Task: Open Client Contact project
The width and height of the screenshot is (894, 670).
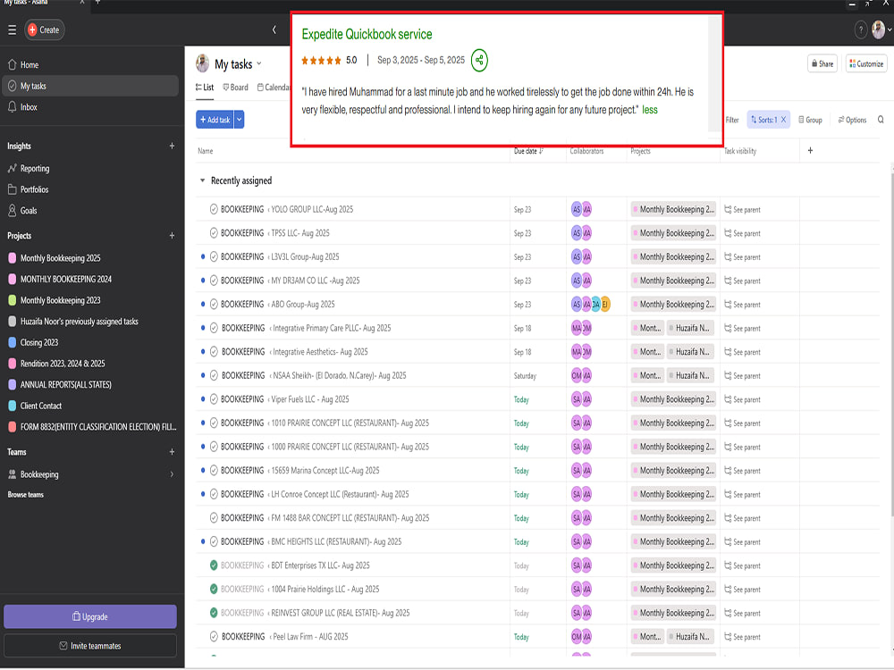Action: click(40, 406)
